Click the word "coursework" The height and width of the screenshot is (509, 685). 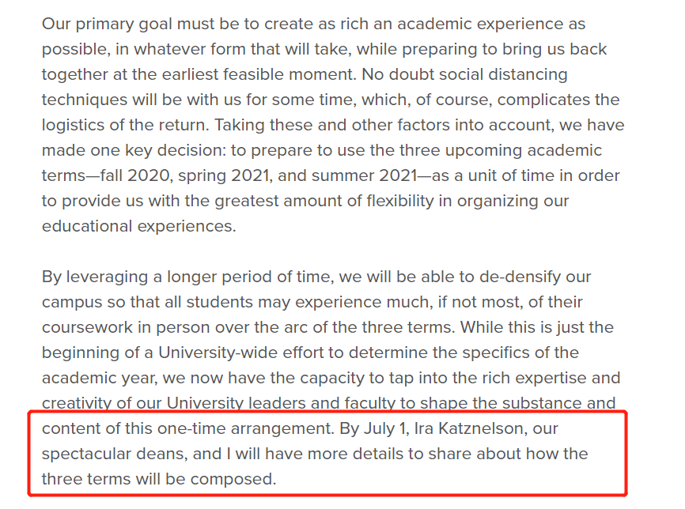click(x=87, y=327)
